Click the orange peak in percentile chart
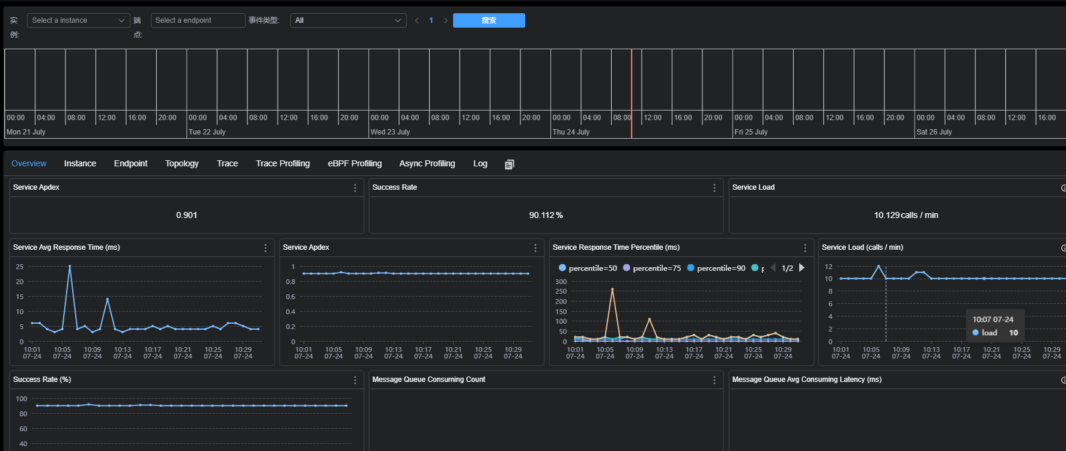The height and width of the screenshot is (451, 1066). point(612,289)
